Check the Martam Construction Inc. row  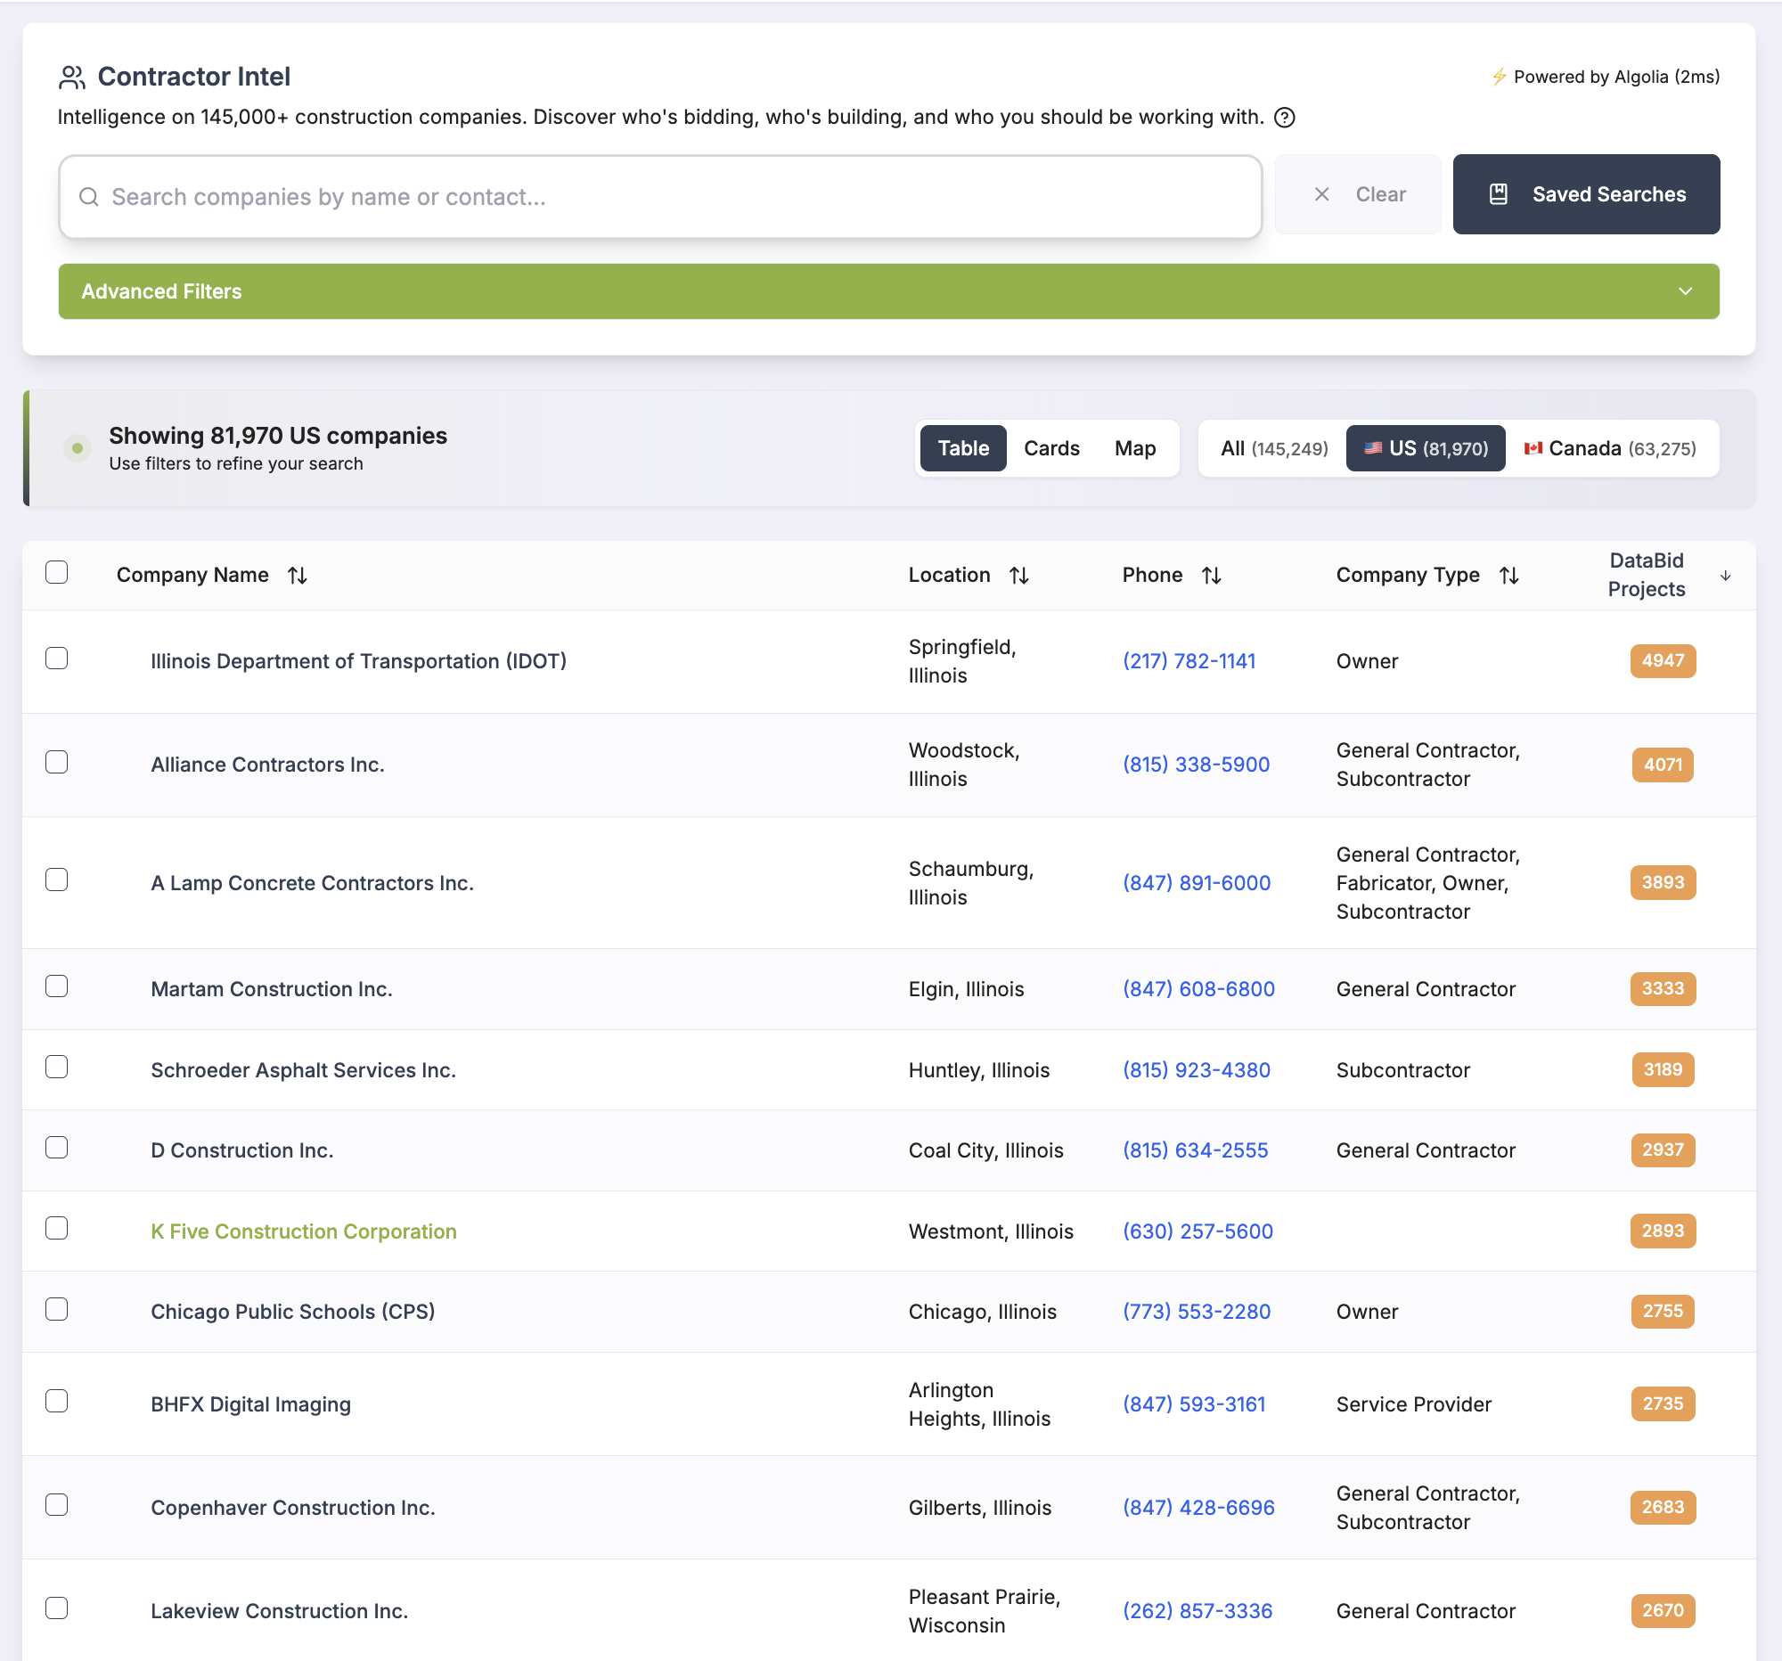(x=56, y=986)
